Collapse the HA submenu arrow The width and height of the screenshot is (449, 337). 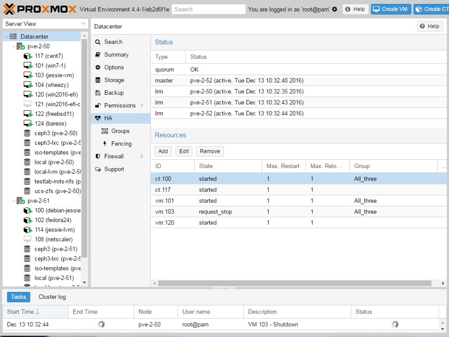[x=142, y=118]
